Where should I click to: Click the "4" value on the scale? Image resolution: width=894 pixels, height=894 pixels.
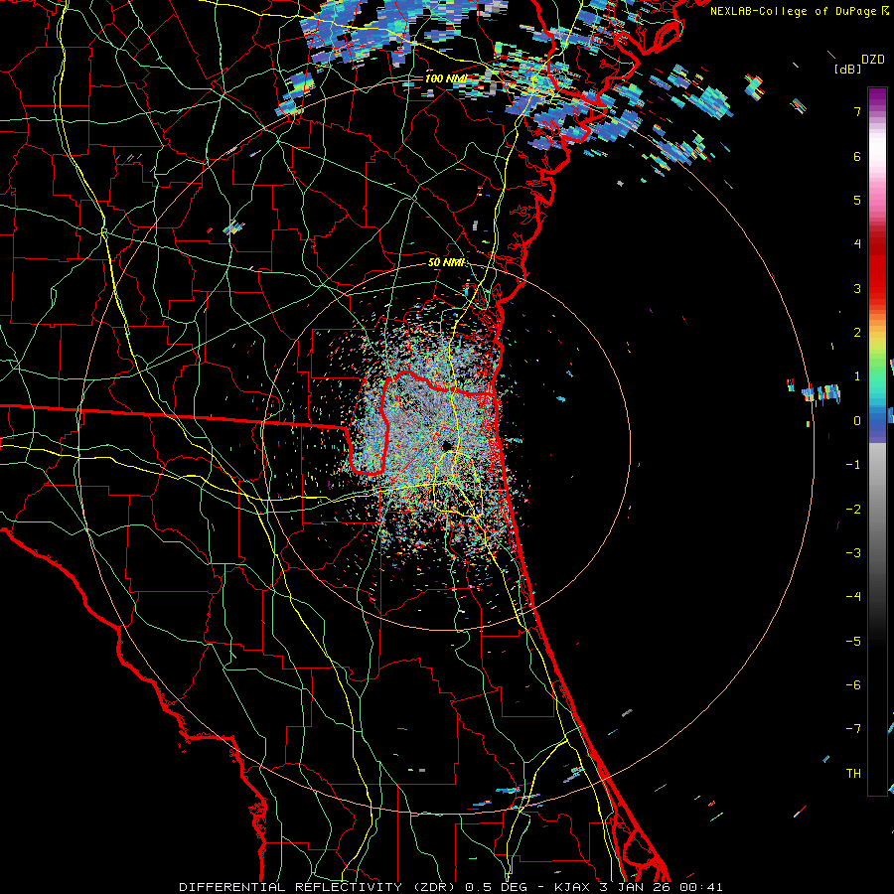[x=857, y=244]
